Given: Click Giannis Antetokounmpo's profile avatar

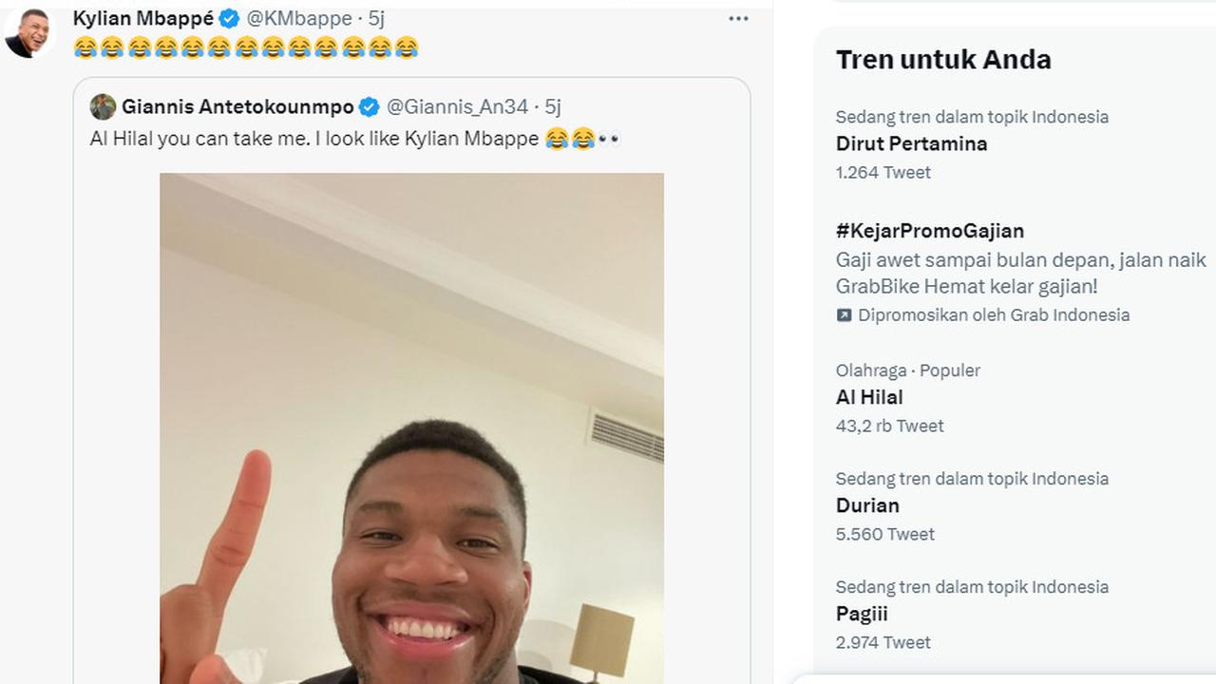Looking at the screenshot, I should [102, 107].
